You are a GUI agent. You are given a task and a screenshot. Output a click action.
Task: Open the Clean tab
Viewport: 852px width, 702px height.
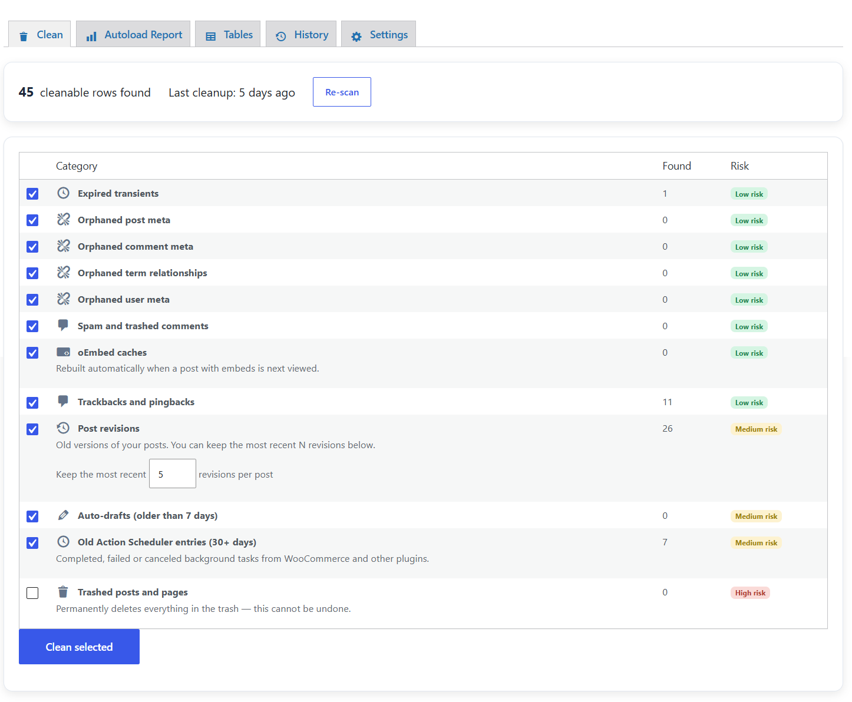pyautogui.click(x=39, y=34)
